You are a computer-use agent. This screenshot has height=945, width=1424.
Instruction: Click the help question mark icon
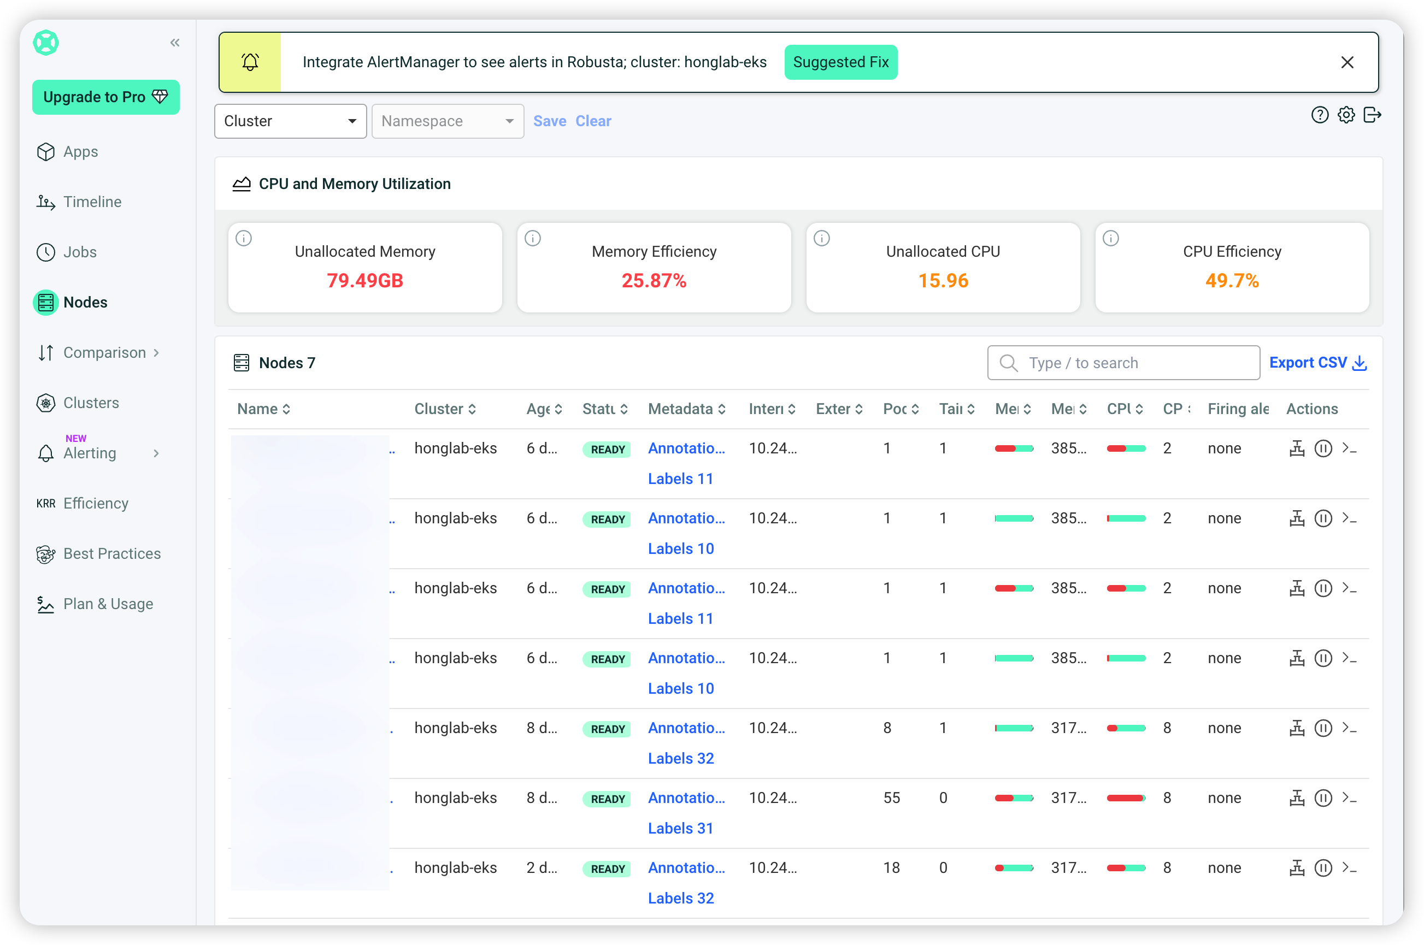pos(1320,115)
